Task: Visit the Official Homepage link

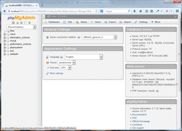Action: (141, 121)
